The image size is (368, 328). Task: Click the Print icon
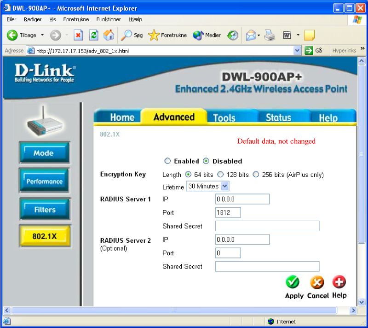tap(270, 35)
